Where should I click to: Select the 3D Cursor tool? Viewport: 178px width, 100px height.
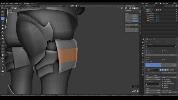(3, 15)
